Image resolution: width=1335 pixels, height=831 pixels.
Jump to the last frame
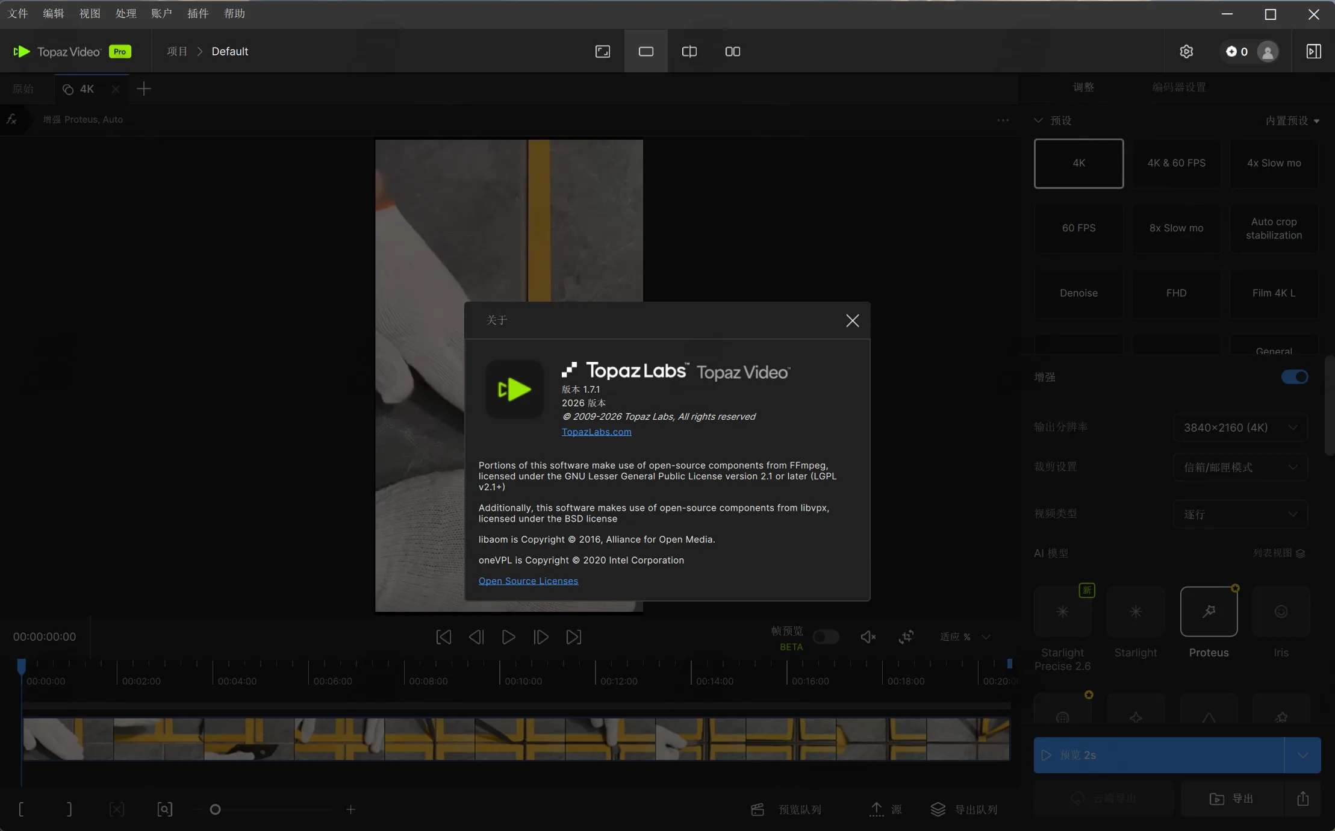573,636
